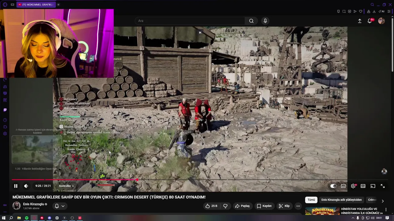Click the player send arrow icon in toolbar
This screenshot has width=394, height=221.
pyautogui.click(x=355, y=11)
